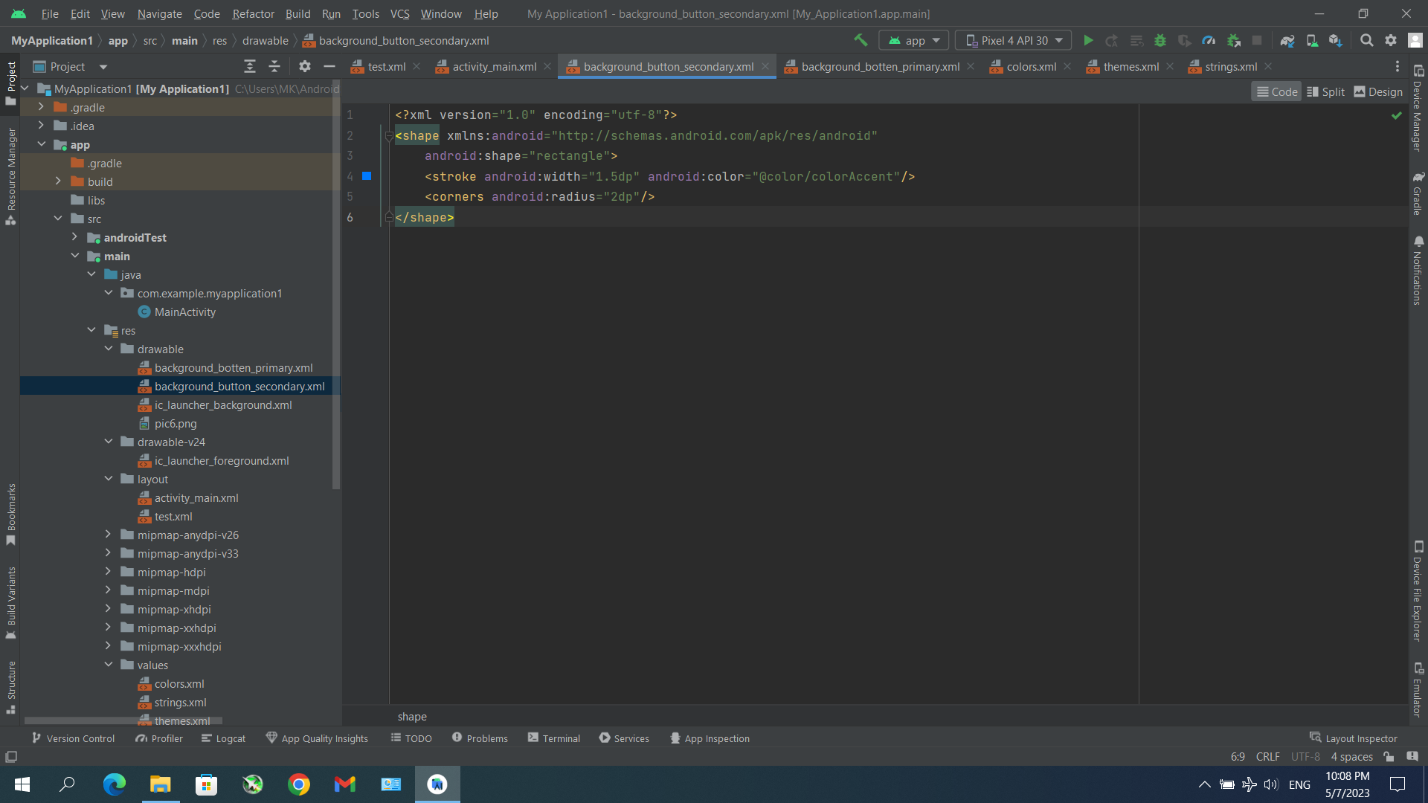This screenshot has width=1428, height=803.
Task: Open the Logcat tool window
Action: tap(223, 738)
